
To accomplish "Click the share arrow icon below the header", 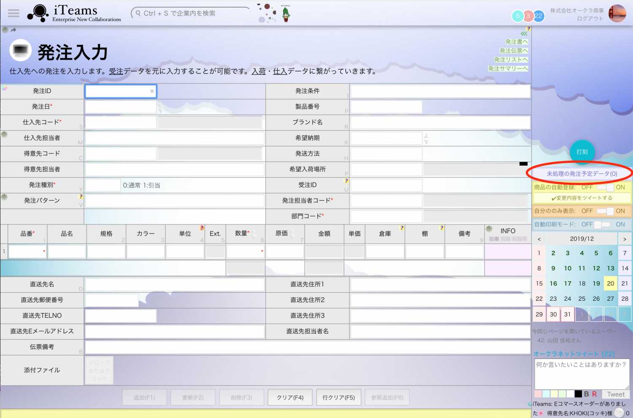I will [x=14, y=30].
